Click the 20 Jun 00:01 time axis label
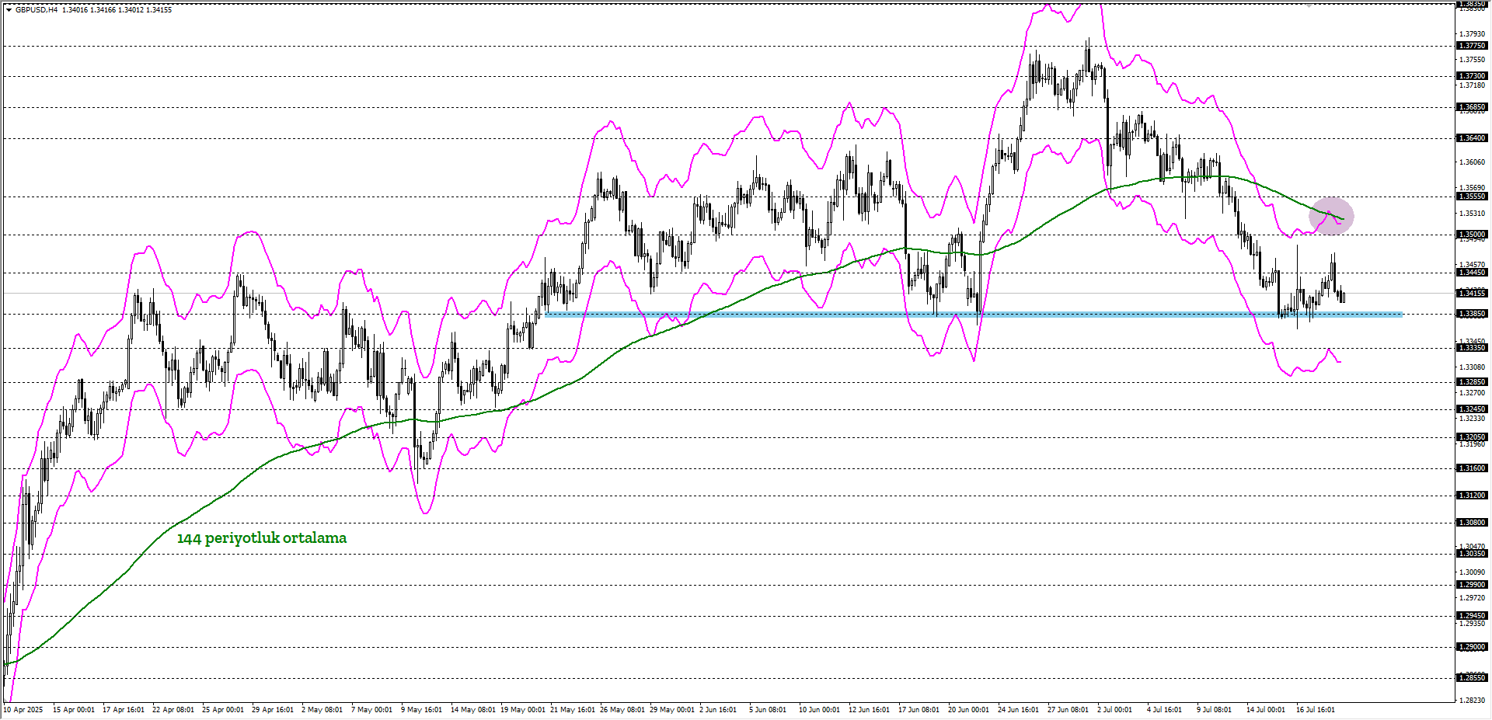Image resolution: width=1492 pixels, height=720 pixels. pos(969,710)
